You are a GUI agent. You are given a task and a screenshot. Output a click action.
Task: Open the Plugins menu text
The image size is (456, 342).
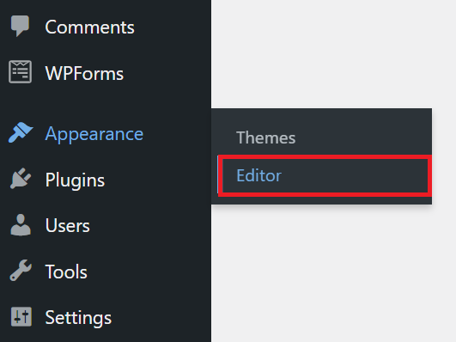[x=75, y=180]
